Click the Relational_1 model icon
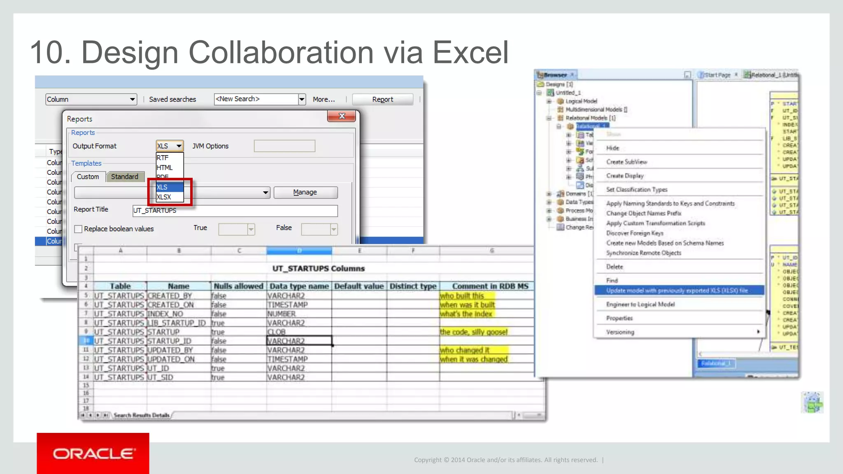 [571, 126]
